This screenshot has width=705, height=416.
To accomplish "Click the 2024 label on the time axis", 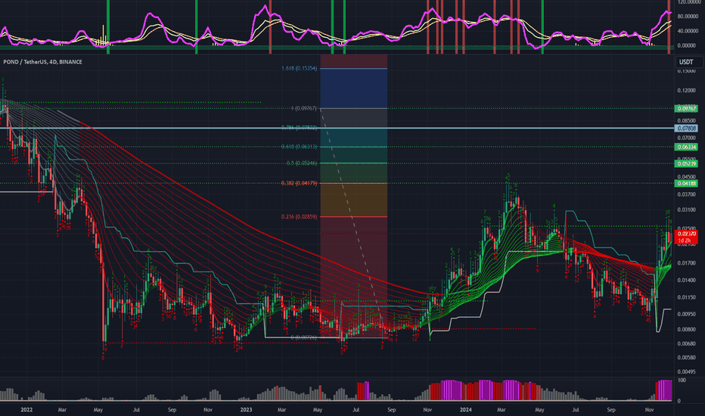I will (466, 410).
